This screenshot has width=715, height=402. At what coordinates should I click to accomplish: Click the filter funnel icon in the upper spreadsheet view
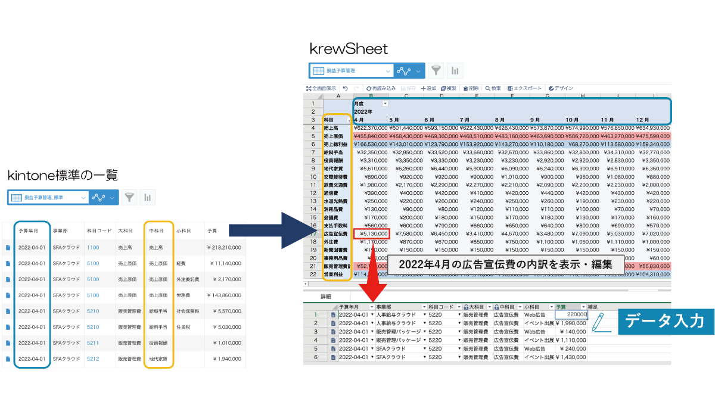[436, 71]
